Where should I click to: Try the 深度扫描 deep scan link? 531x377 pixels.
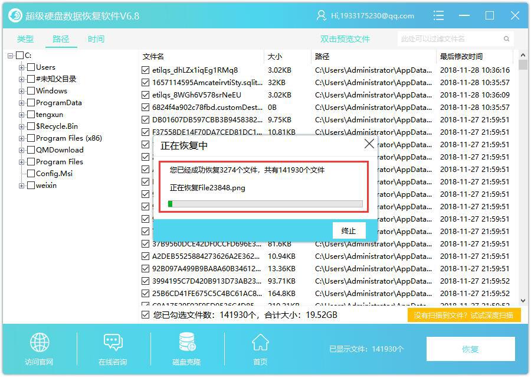pyautogui.click(x=464, y=316)
